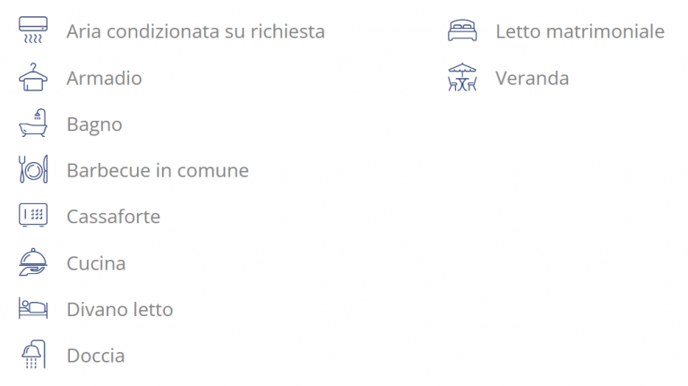Click the 'Cassaforte' label
688x386 pixels.
tap(113, 217)
